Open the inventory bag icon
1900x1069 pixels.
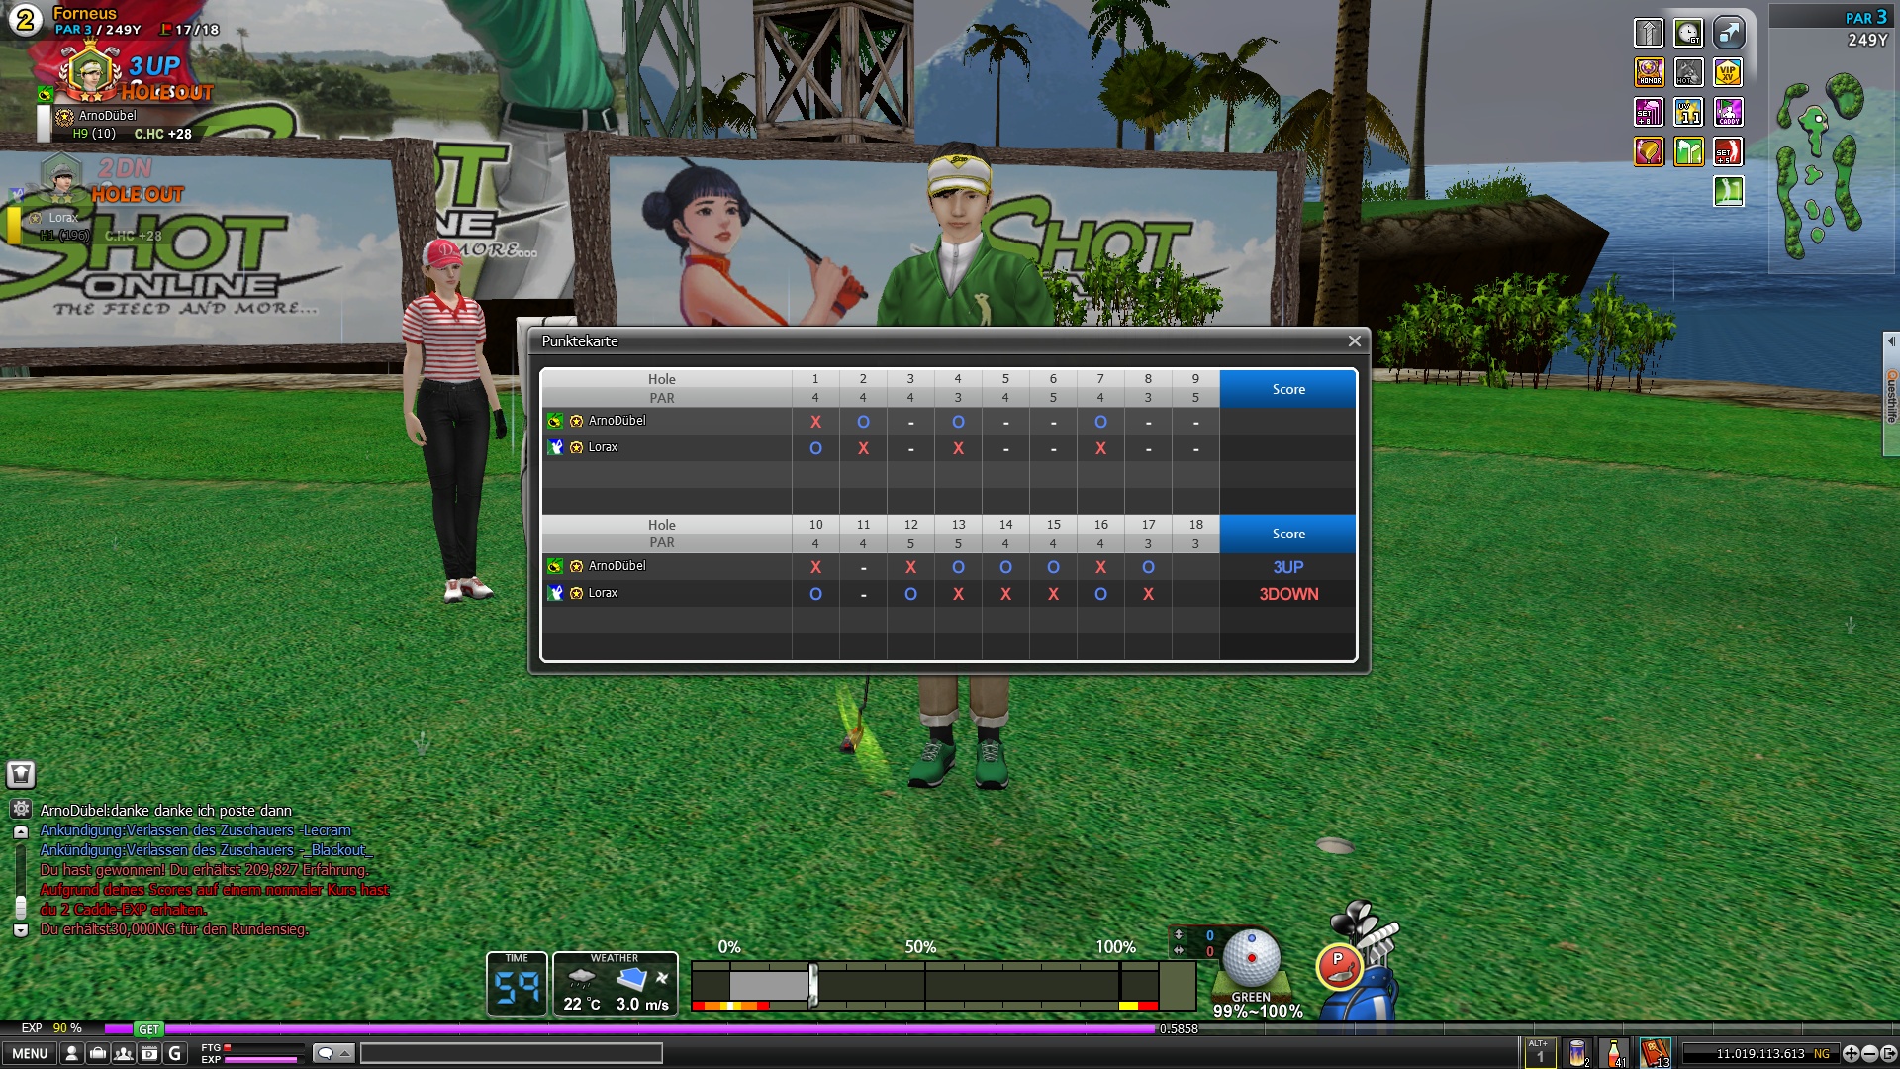(x=97, y=1054)
